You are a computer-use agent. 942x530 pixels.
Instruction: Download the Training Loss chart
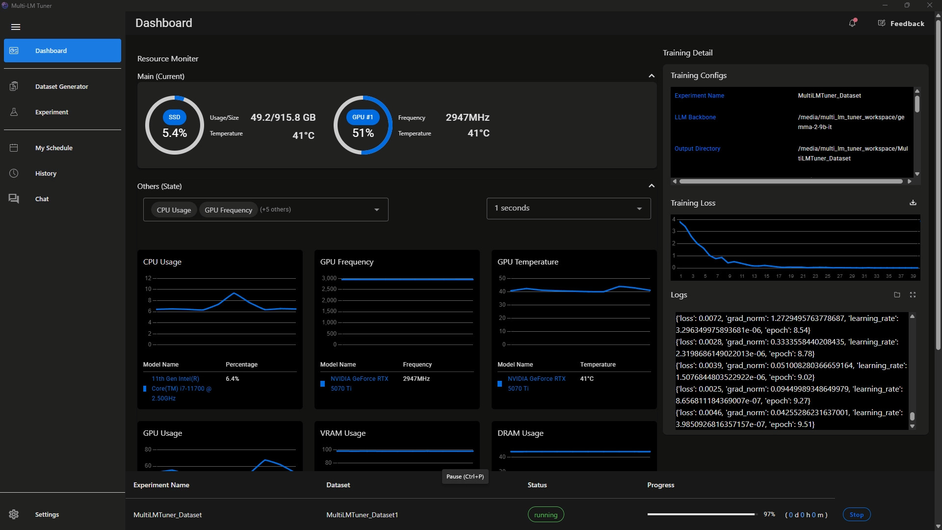tap(913, 203)
